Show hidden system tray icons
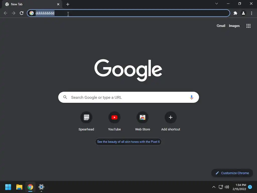The width and height of the screenshot is (257, 193). tap(214, 187)
